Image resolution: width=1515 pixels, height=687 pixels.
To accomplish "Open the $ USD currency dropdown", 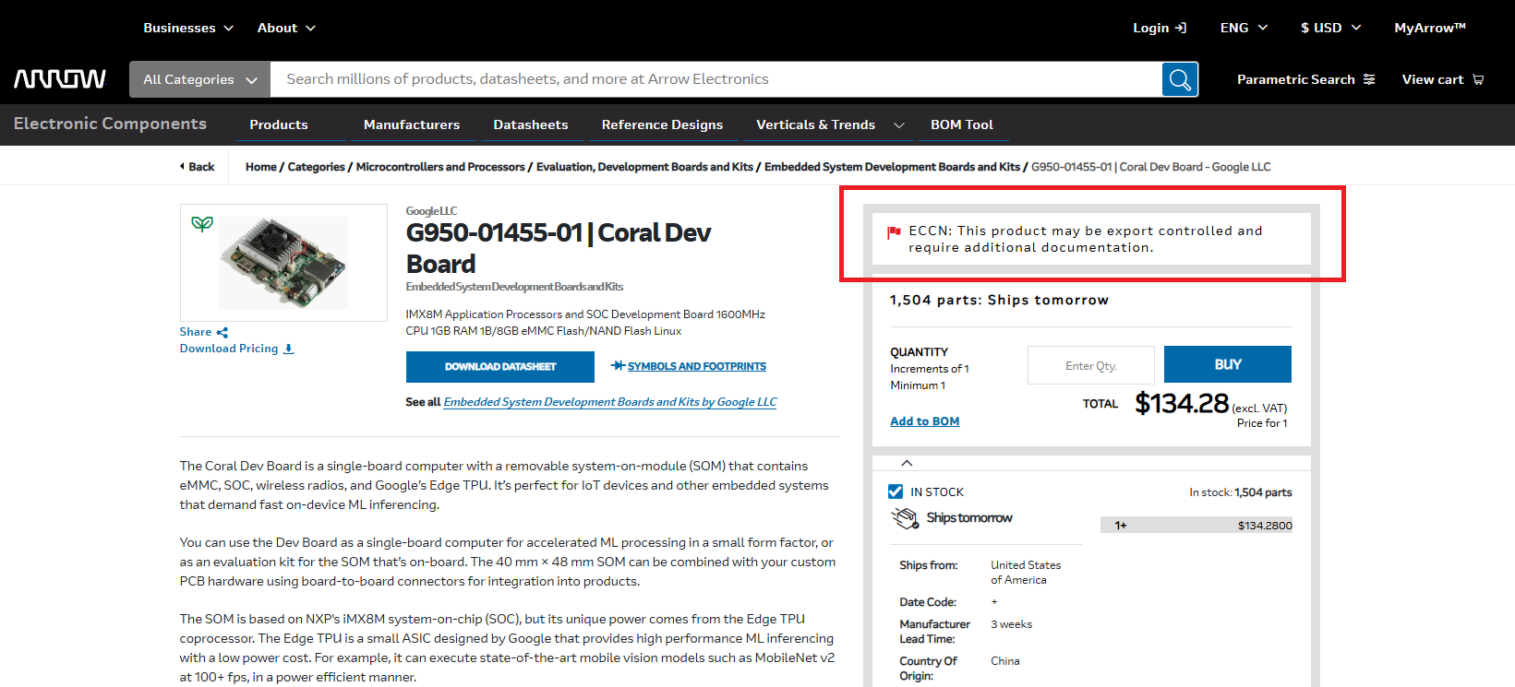I will click(x=1330, y=28).
